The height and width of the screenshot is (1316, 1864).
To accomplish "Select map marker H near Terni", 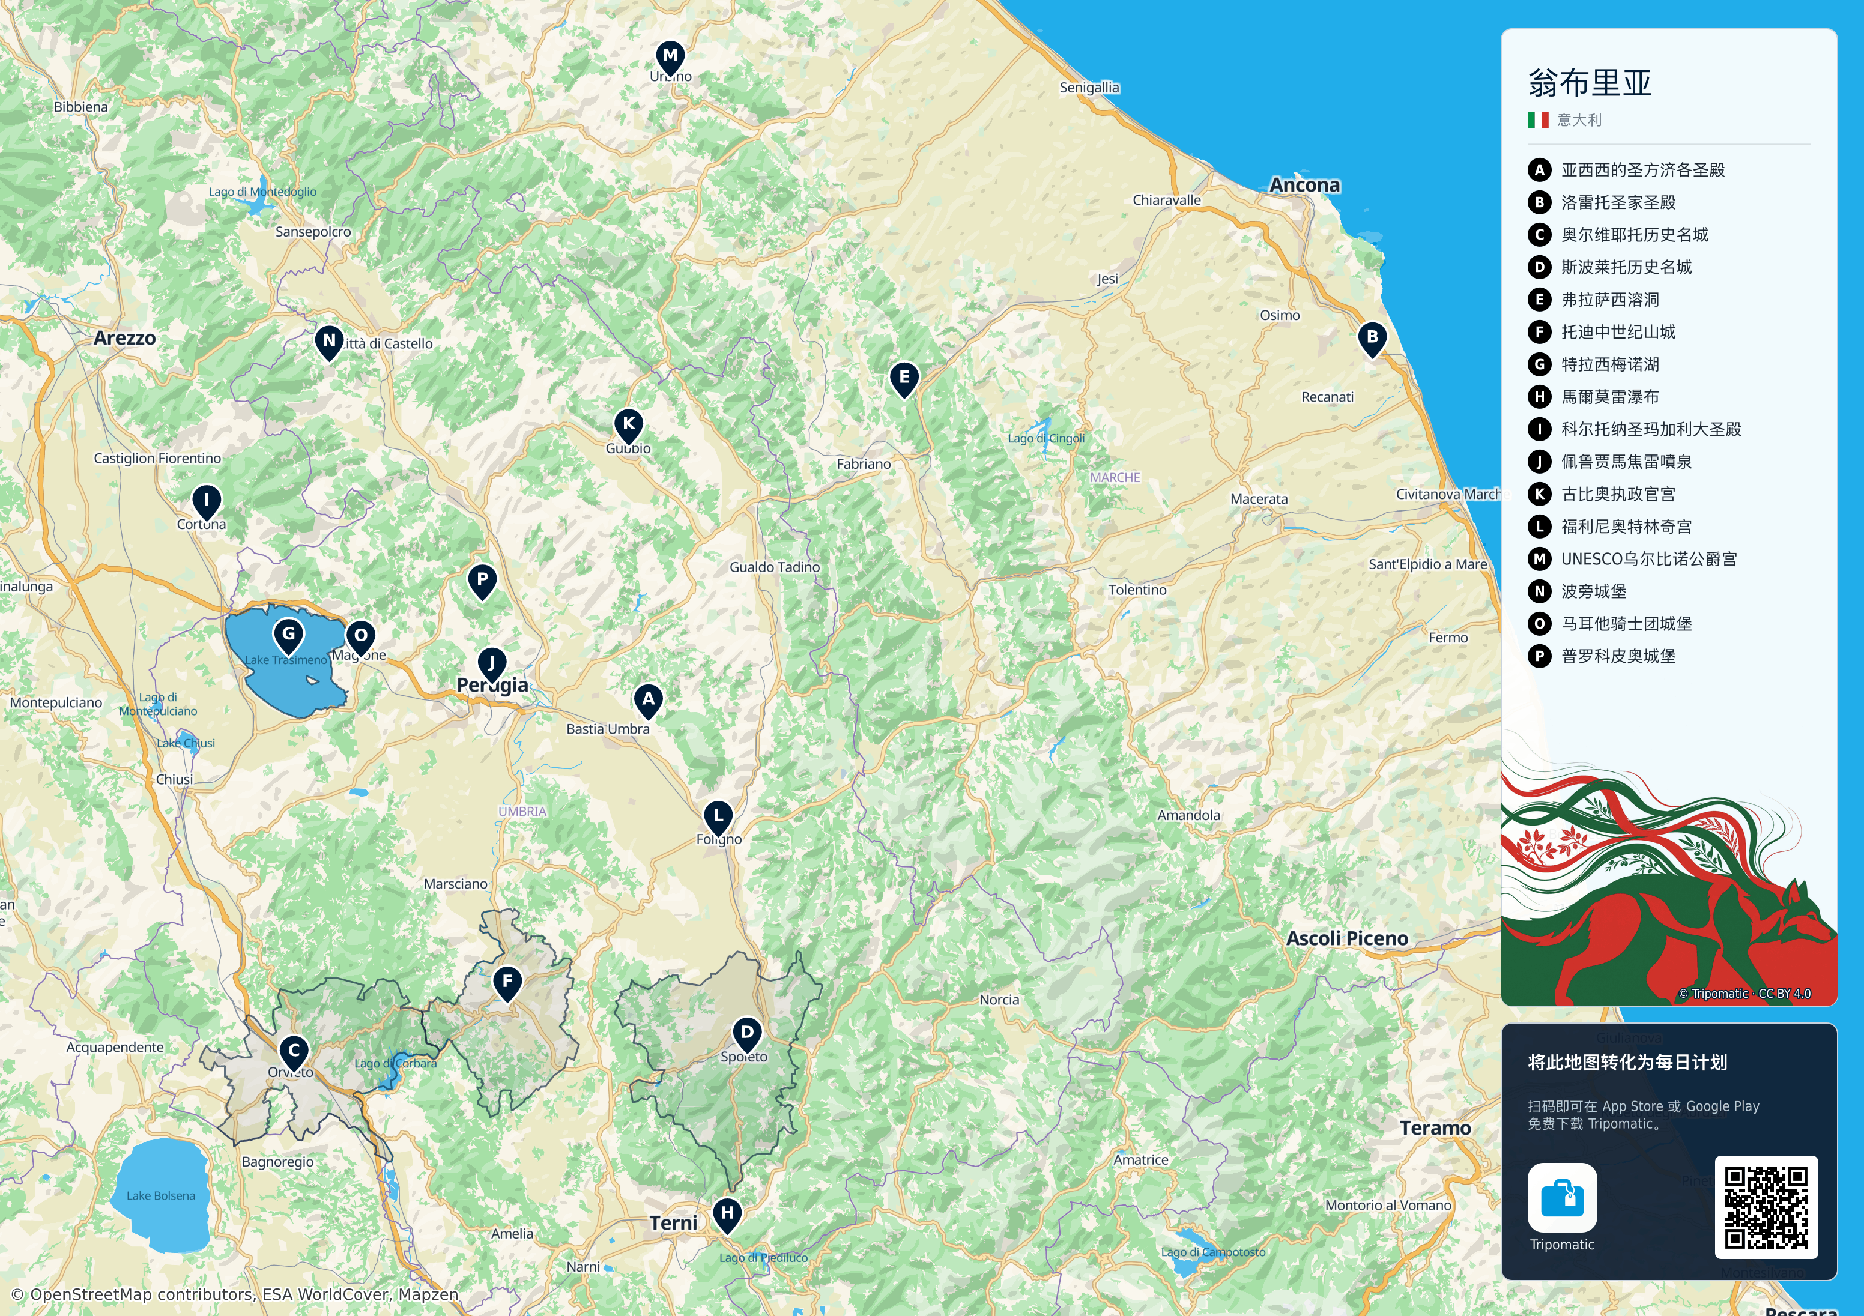I will [x=727, y=1216].
